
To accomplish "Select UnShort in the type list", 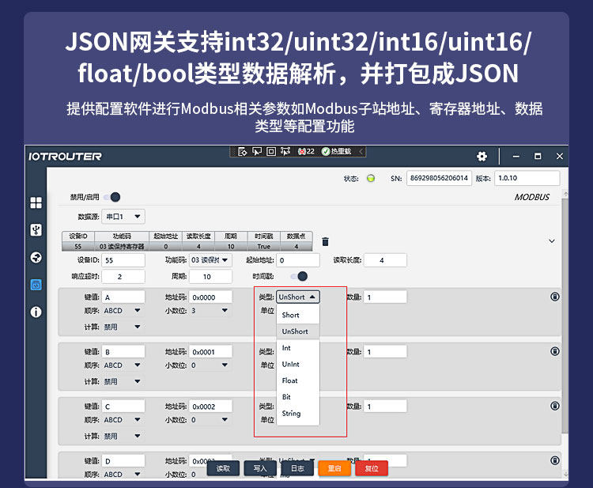I will click(x=298, y=331).
